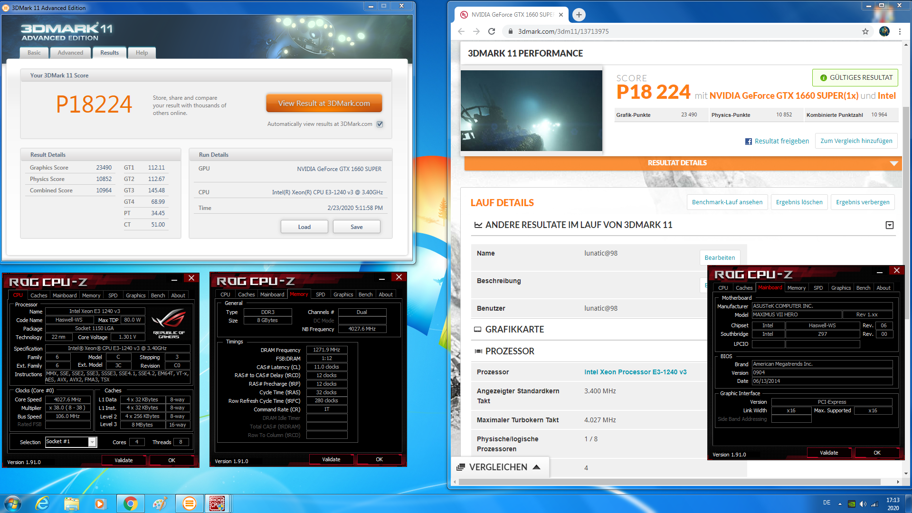Image resolution: width=912 pixels, height=513 pixels.
Task: Expand the Vergleichen panel arrow
Action: coord(536,467)
